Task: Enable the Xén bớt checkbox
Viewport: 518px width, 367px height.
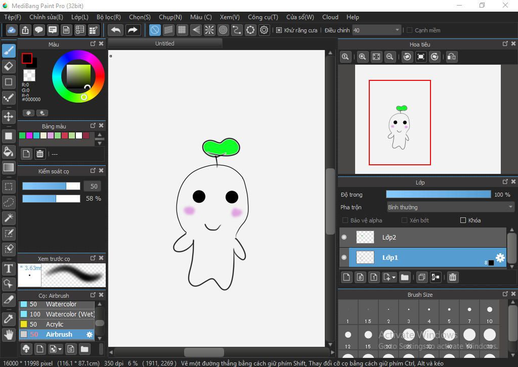Action: (x=404, y=220)
